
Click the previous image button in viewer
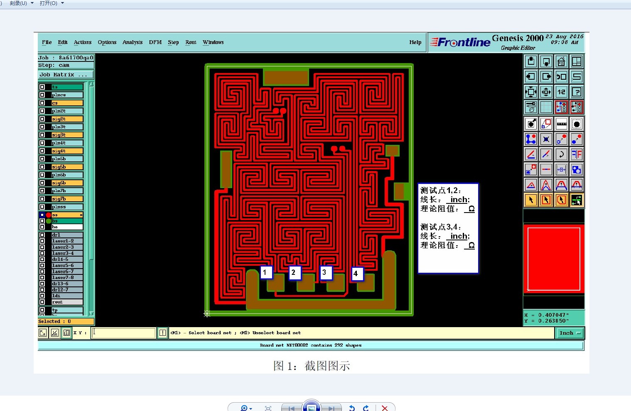[292, 408]
